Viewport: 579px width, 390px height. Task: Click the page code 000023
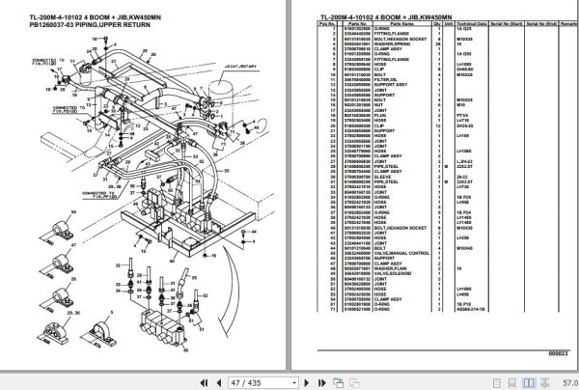(558, 354)
